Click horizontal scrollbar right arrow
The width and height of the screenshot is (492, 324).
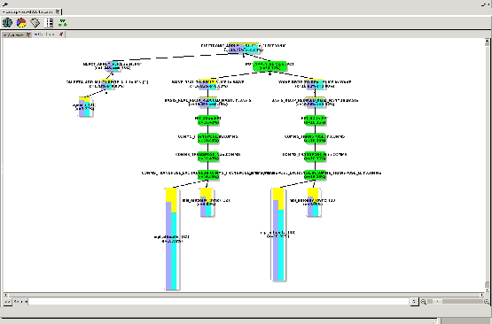click(482, 295)
